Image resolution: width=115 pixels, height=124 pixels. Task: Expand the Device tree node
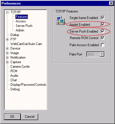coord(7,48)
